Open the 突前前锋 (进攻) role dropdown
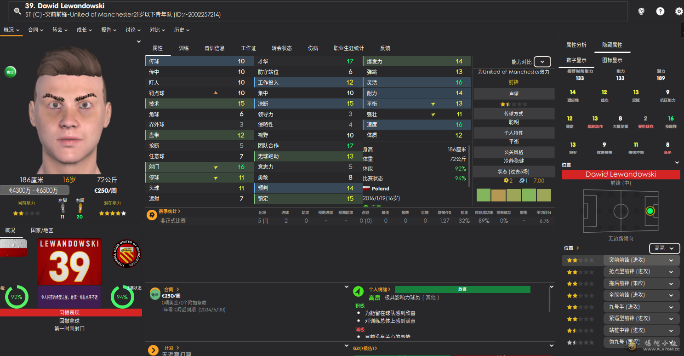684x356 pixels. (641, 260)
